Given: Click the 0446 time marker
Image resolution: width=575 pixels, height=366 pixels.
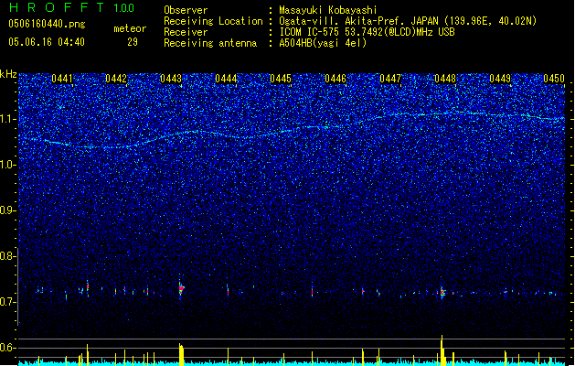Looking at the screenshot, I should 335,79.
